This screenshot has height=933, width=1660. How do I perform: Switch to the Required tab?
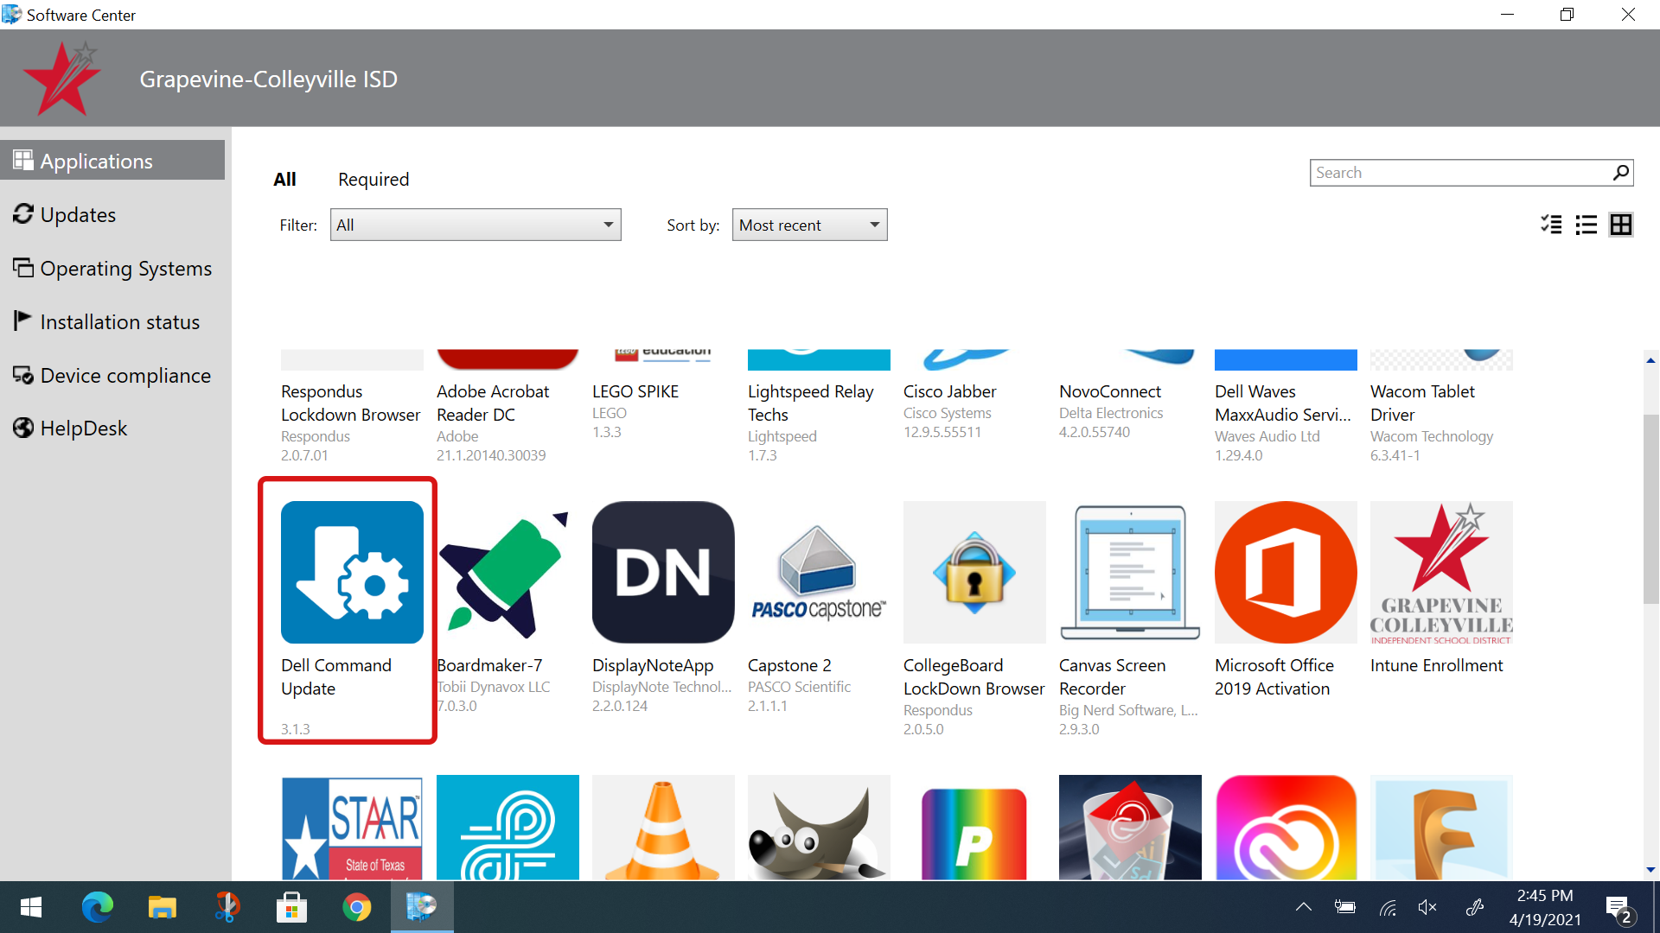pos(374,179)
